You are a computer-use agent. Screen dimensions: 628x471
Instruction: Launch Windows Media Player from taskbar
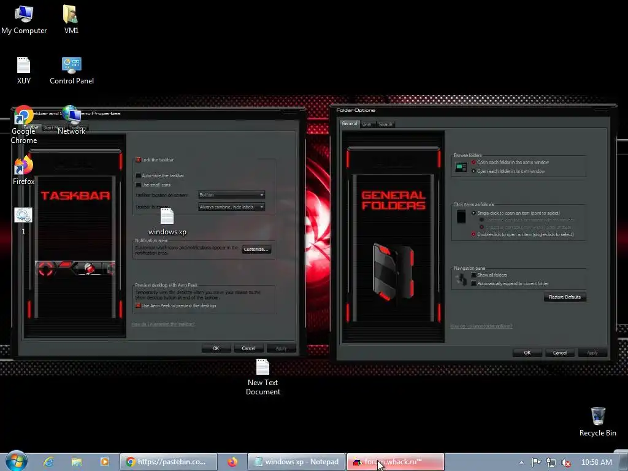[x=104, y=462]
